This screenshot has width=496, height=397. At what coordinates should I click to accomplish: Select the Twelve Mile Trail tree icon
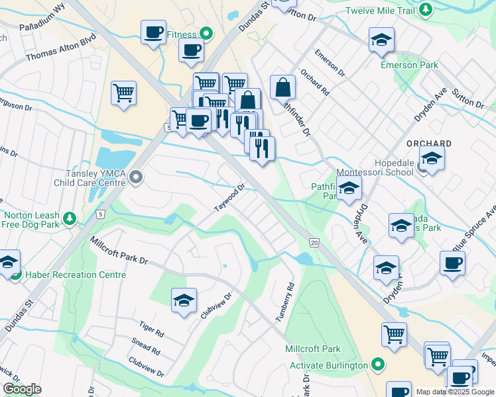click(426, 9)
